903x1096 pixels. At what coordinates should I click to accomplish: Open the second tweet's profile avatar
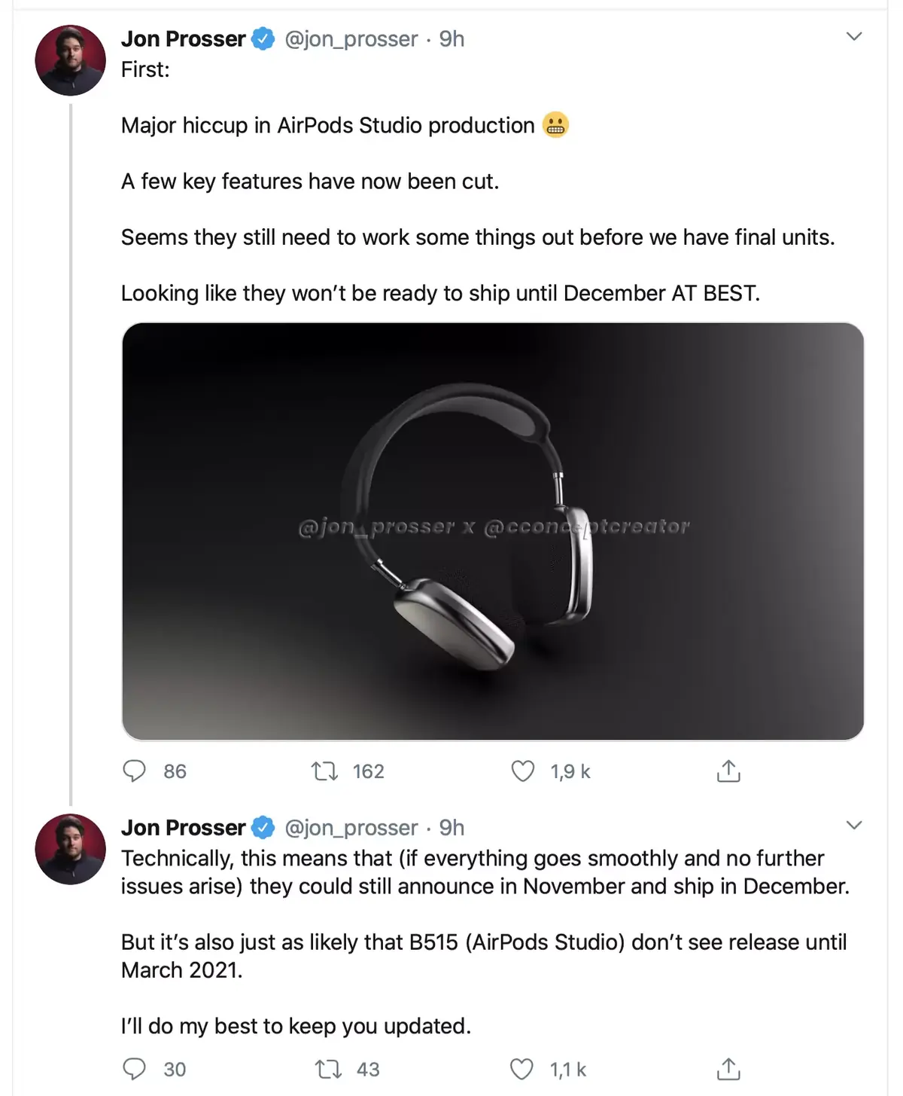[70, 848]
